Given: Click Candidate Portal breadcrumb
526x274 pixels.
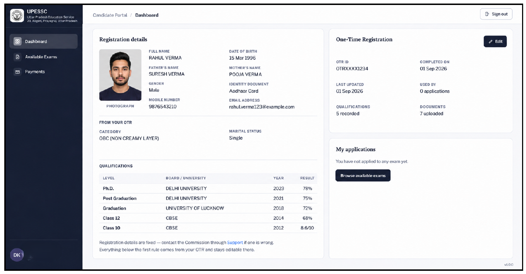Looking at the screenshot, I should (110, 15).
